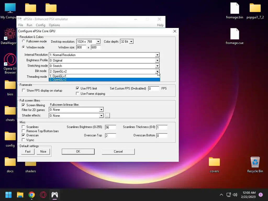Click the volume speaker tray icon

tap(235, 195)
